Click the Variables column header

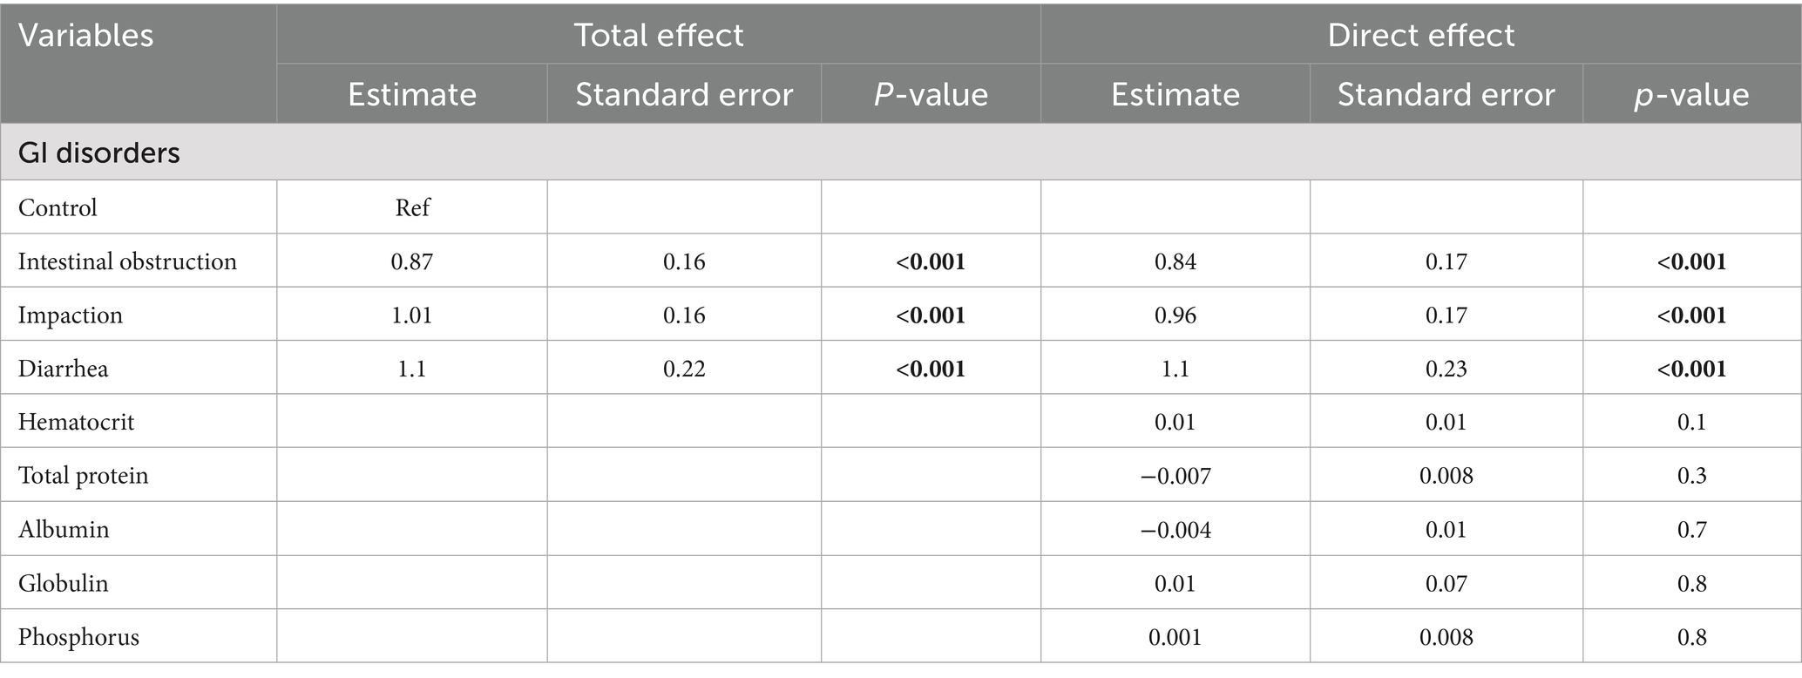[x=85, y=36]
